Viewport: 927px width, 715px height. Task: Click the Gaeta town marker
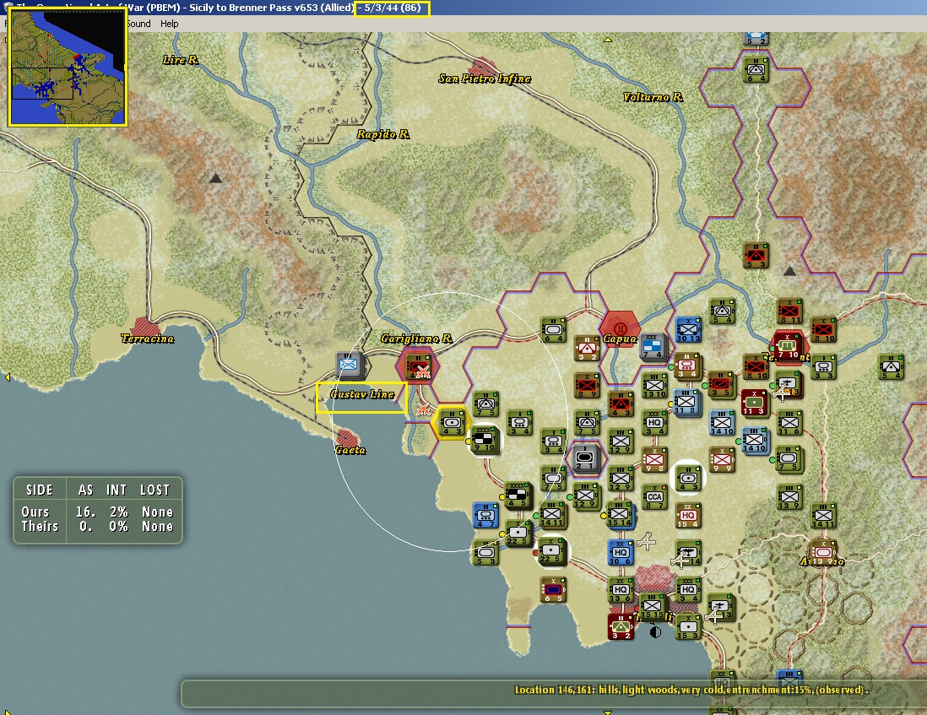348,438
